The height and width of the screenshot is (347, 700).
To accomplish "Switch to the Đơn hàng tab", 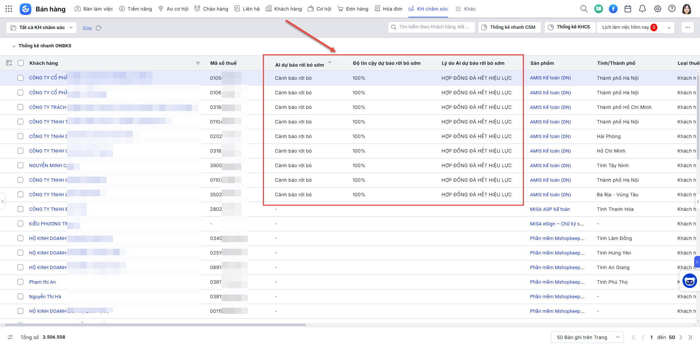I will coord(353,9).
